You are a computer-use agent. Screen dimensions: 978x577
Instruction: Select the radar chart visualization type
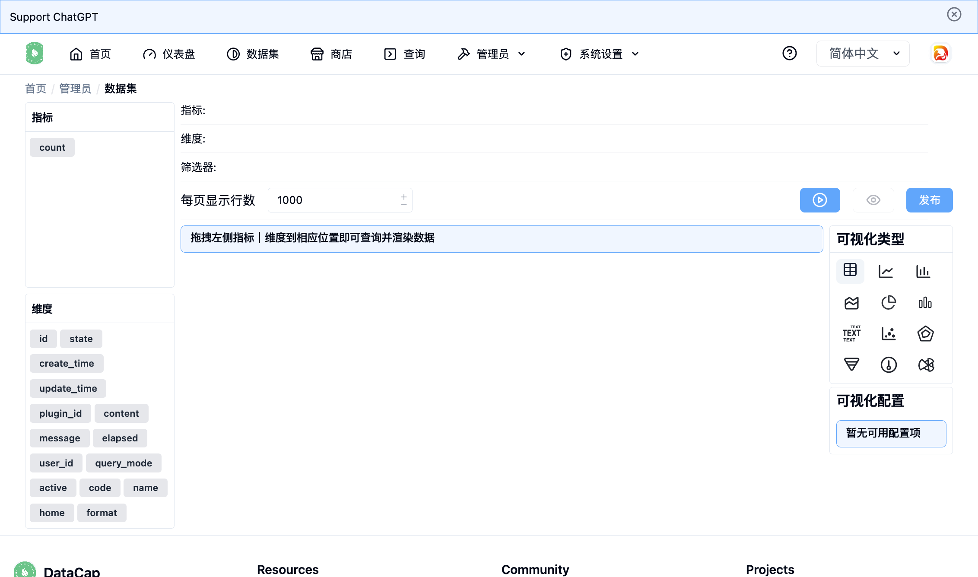point(925,334)
